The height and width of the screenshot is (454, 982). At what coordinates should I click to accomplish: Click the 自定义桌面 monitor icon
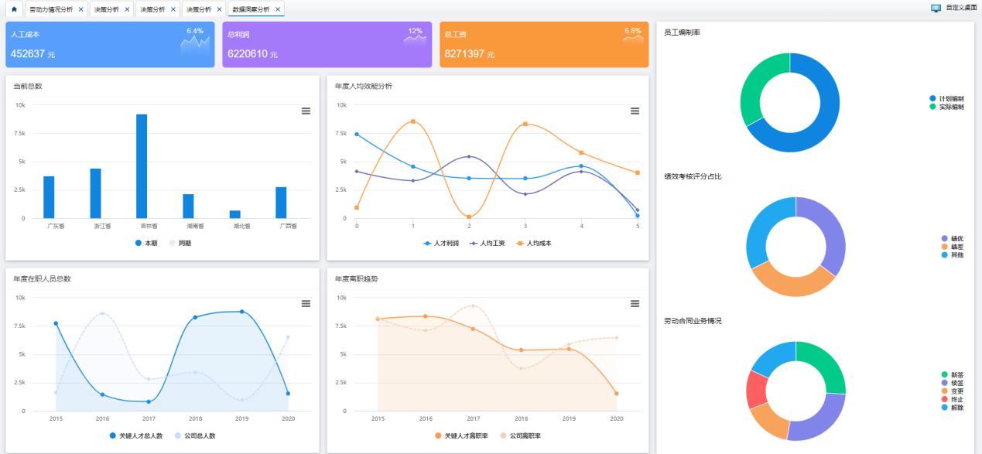pos(936,6)
